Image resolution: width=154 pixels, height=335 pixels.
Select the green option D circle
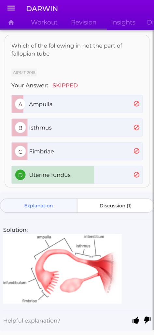pyautogui.click(x=21, y=175)
